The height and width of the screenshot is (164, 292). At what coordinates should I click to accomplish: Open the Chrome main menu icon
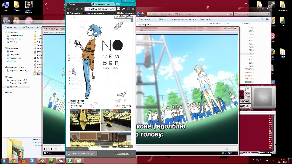click(x=133, y=9)
